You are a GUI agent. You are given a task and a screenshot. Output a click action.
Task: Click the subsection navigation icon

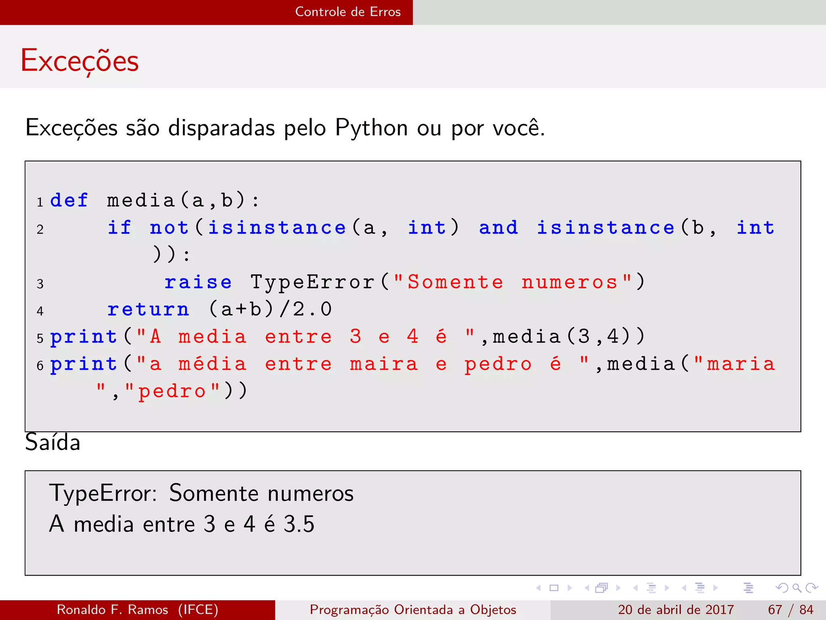pyautogui.click(x=651, y=588)
